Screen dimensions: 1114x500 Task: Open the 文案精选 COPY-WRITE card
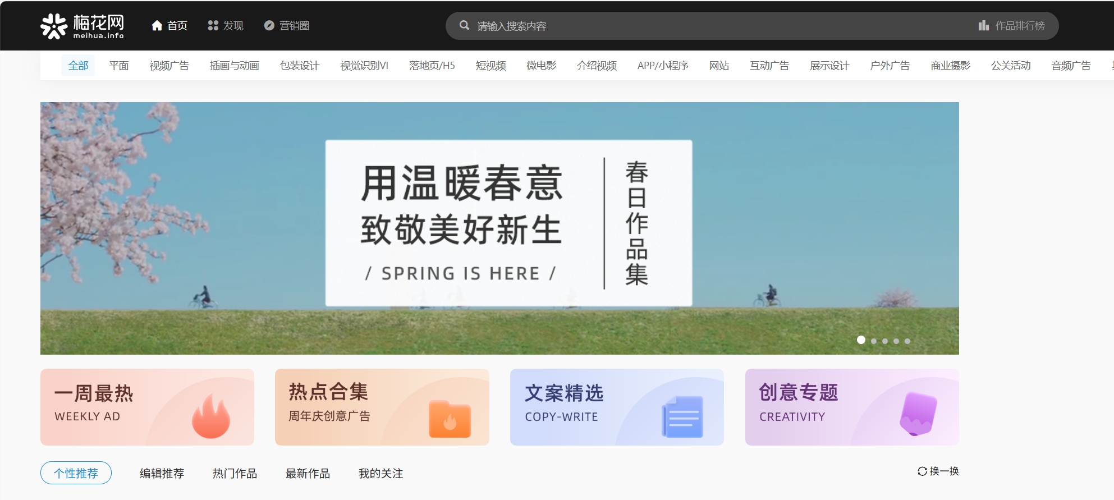point(617,407)
